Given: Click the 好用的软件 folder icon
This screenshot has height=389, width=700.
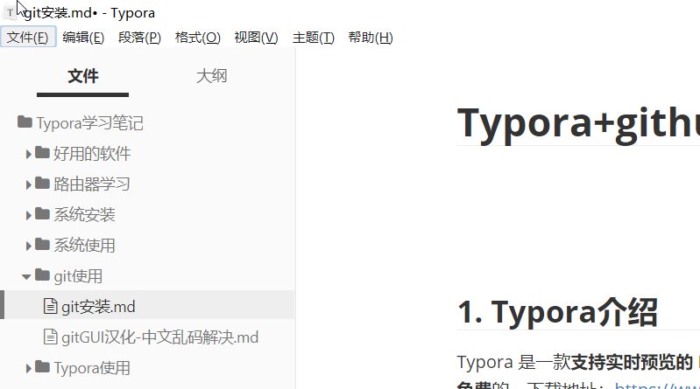Looking at the screenshot, I should click(x=42, y=152).
